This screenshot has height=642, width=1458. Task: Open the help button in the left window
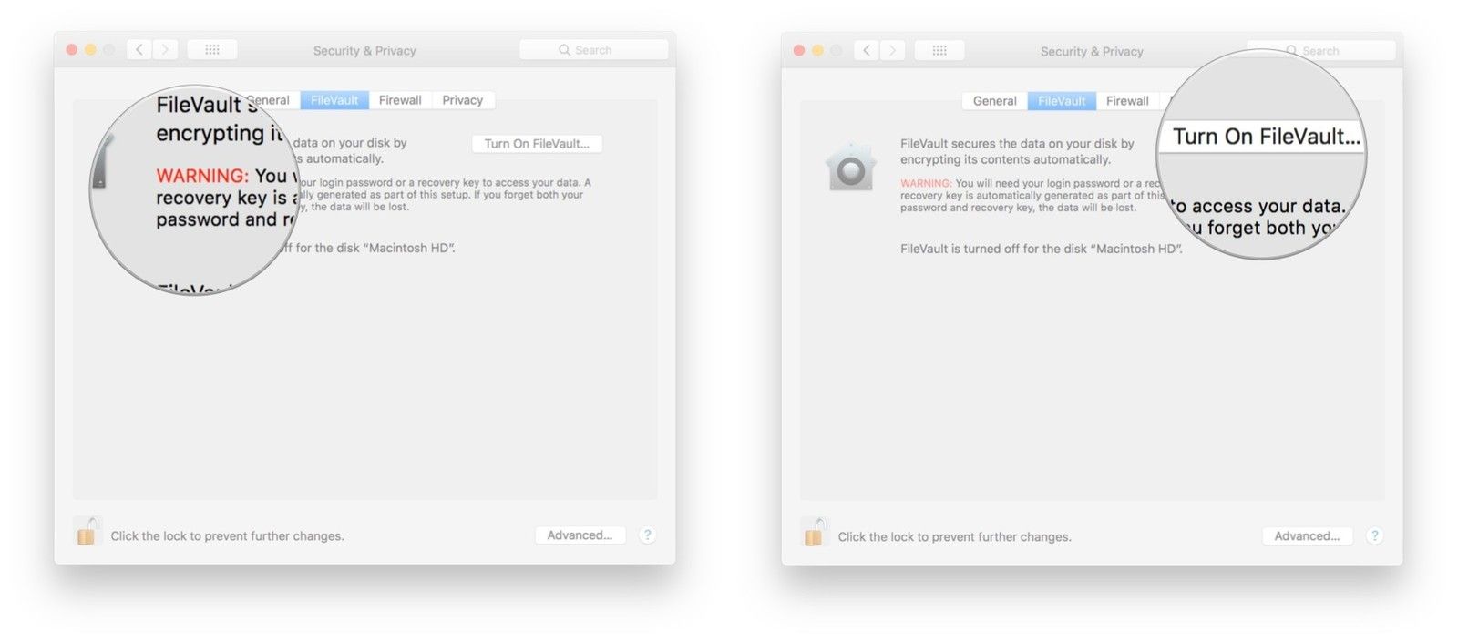click(x=647, y=535)
